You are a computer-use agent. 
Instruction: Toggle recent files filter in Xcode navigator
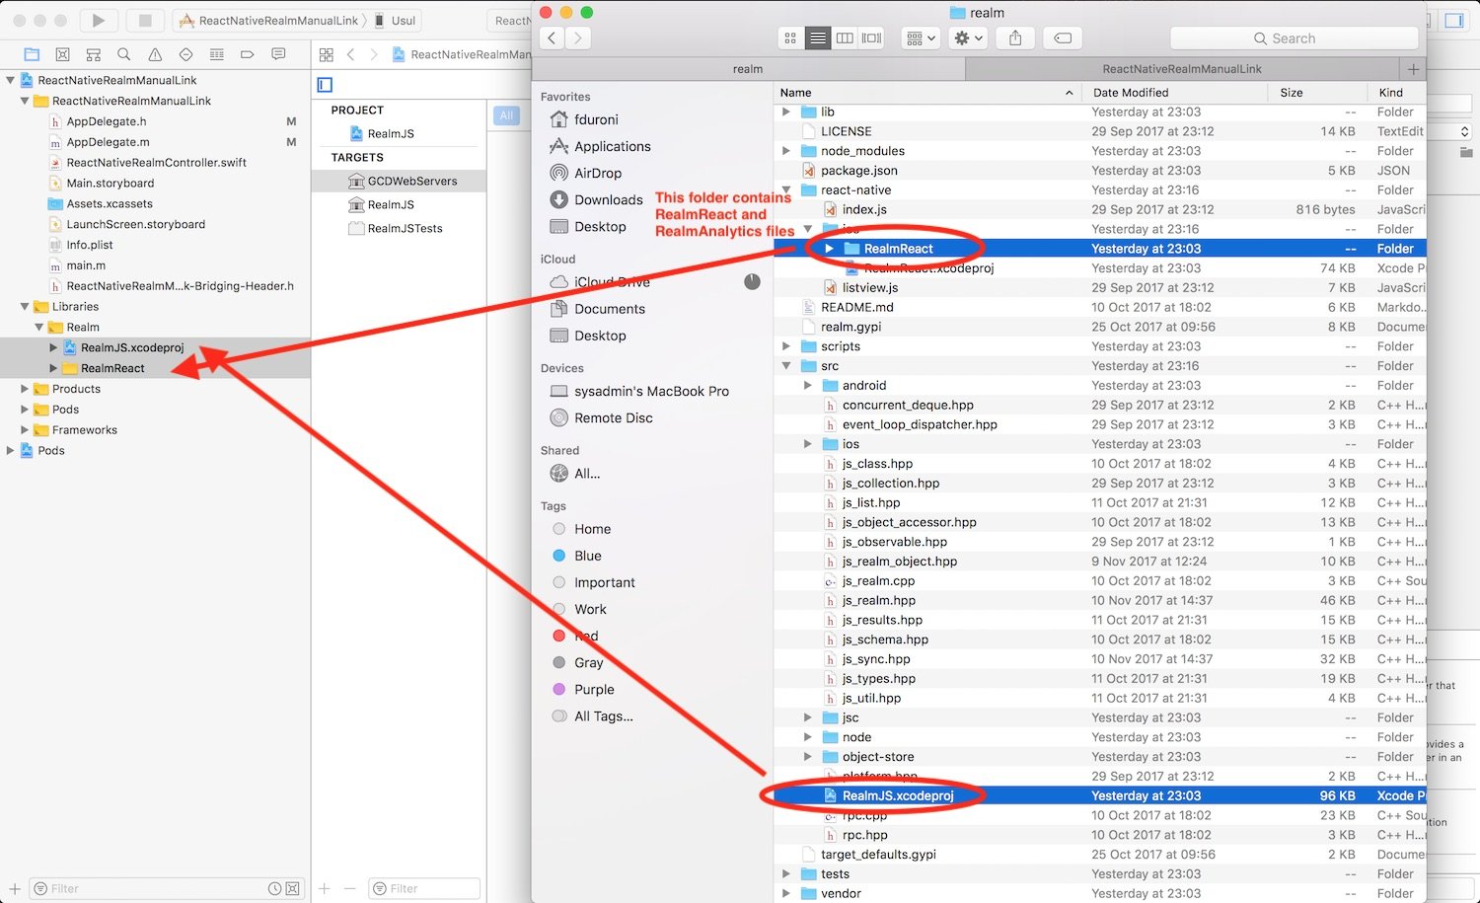(x=274, y=888)
